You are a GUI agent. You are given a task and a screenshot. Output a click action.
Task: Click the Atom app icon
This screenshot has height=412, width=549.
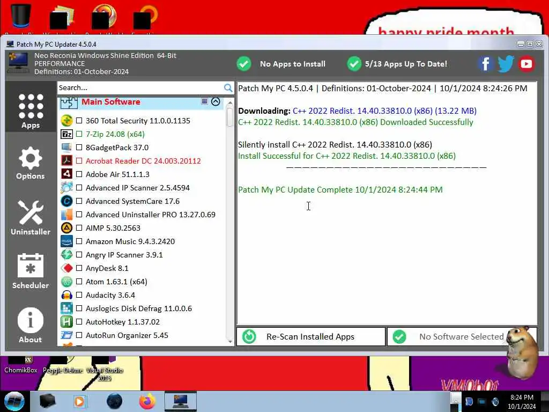[x=66, y=282]
